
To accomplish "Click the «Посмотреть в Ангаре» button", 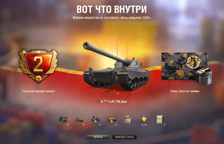I will click(x=124, y=137).
